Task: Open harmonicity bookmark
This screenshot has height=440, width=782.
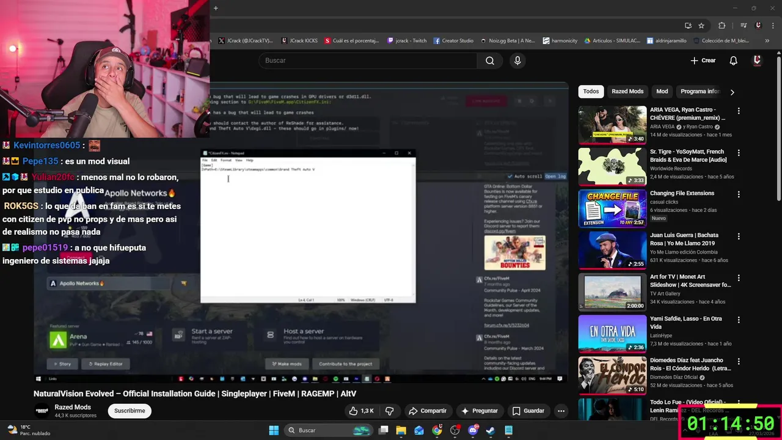Action: 560,41
